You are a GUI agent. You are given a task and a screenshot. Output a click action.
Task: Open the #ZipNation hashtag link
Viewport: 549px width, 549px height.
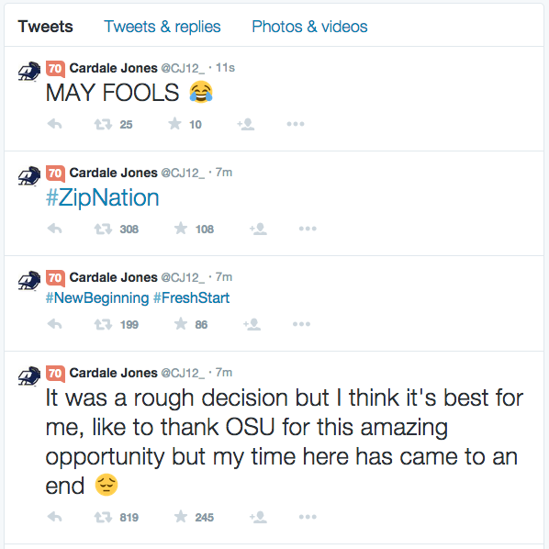click(102, 197)
